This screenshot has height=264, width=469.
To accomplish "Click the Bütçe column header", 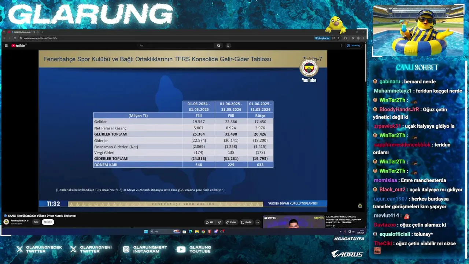I will coord(260,115).
